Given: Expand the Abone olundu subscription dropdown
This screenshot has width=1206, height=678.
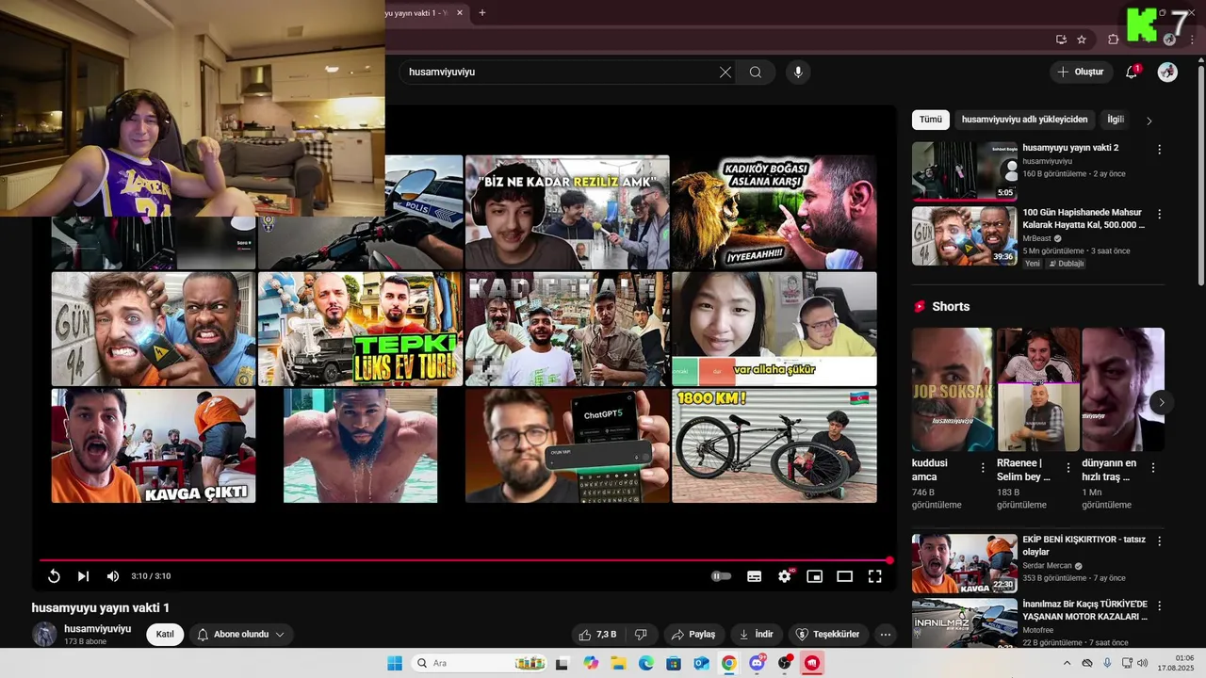Looking at the screenshot, I should click(240, 635).
